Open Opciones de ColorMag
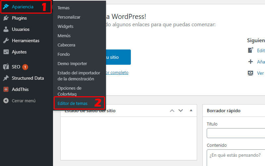Image resolution: width=265 pixels, height=166 pixels. (70, 91)
